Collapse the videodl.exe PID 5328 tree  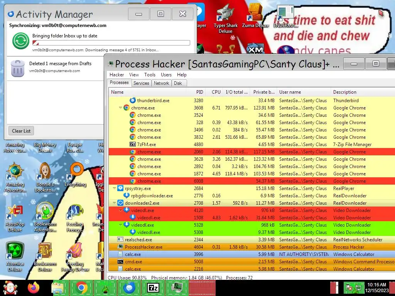(x=121, y=225)
